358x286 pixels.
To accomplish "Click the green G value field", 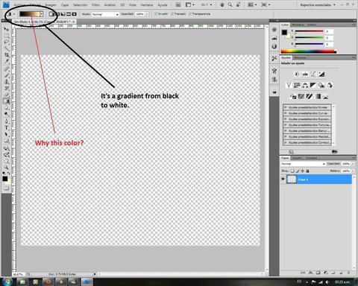I will (x=329, y=38).
